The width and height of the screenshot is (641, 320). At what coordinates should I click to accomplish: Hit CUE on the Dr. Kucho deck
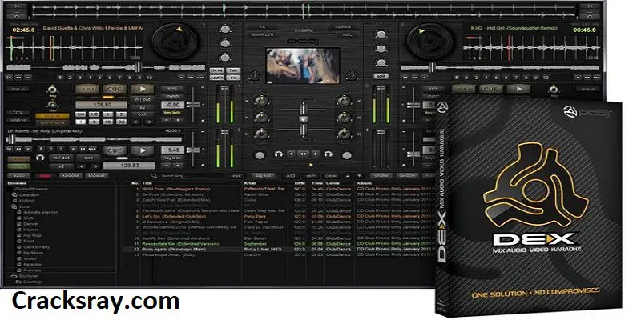coord(115,150)
